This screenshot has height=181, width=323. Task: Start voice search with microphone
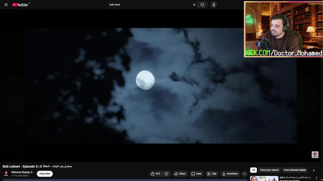[214, 5]
